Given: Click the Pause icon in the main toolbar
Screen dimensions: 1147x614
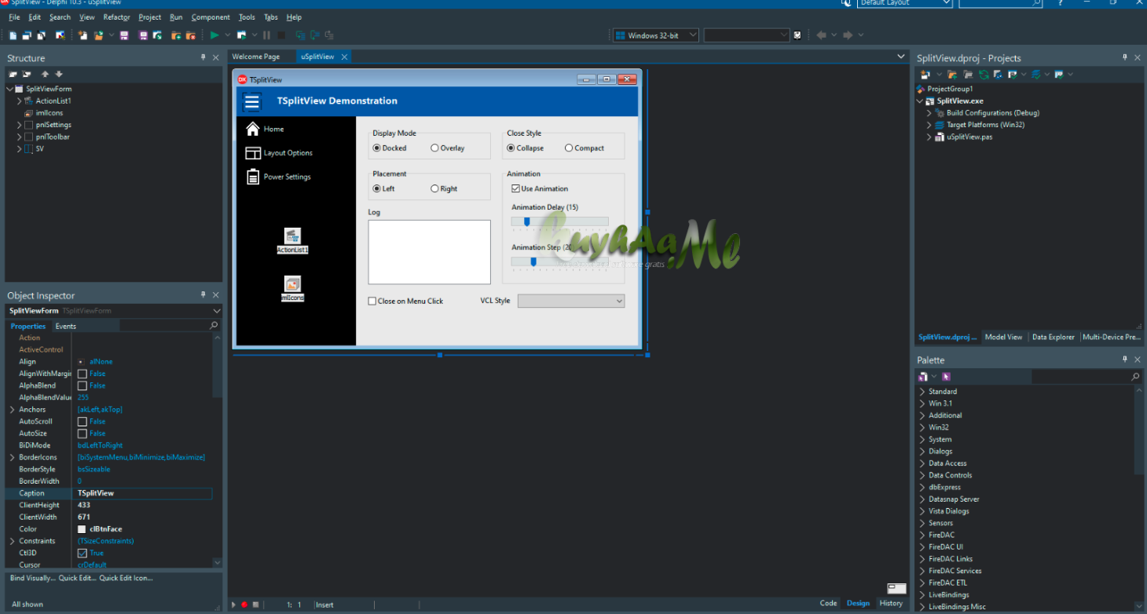Looking at the screenshot, I should coord(267,35).
